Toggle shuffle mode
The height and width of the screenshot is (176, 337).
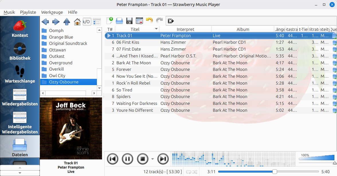[x=195, y=172]
